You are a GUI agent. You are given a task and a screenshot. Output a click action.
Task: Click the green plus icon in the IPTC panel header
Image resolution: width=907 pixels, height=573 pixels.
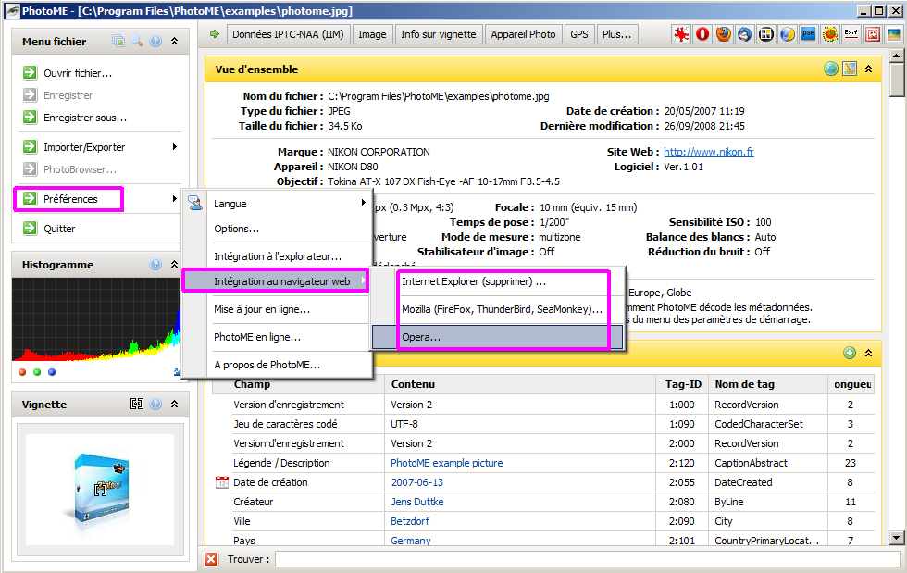[x=850, y=353]
